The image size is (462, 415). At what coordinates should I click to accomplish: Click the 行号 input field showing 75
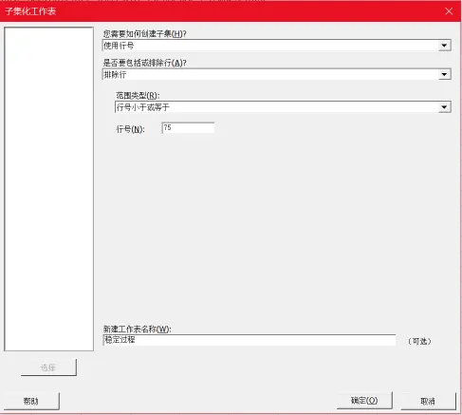[188, 128]
